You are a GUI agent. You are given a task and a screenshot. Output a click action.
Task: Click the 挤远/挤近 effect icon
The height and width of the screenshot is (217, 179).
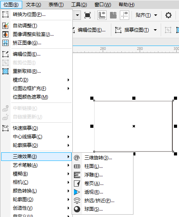(x=77, y=201)
